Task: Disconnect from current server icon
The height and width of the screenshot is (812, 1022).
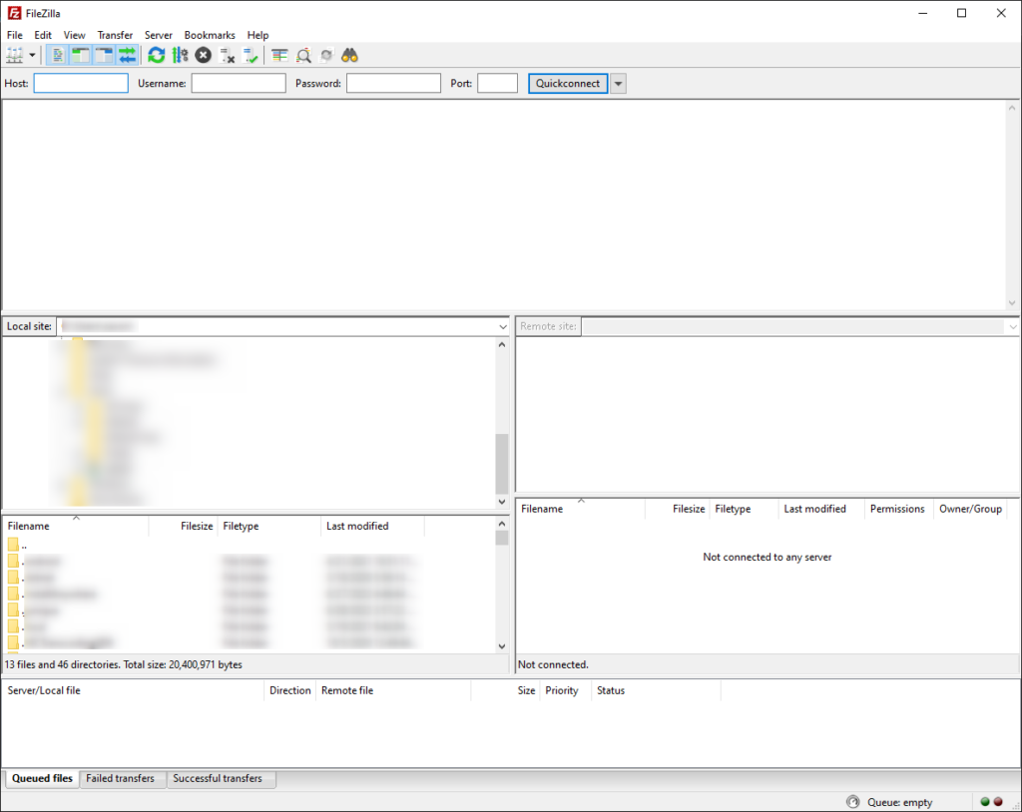Action: [227, 56]
